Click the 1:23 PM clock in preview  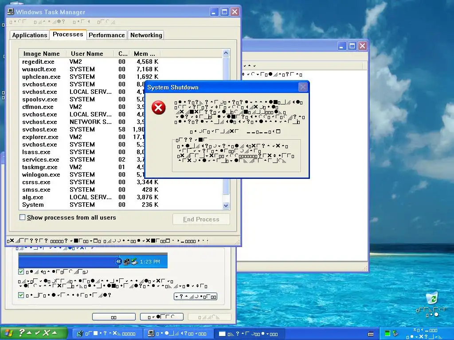150,262
